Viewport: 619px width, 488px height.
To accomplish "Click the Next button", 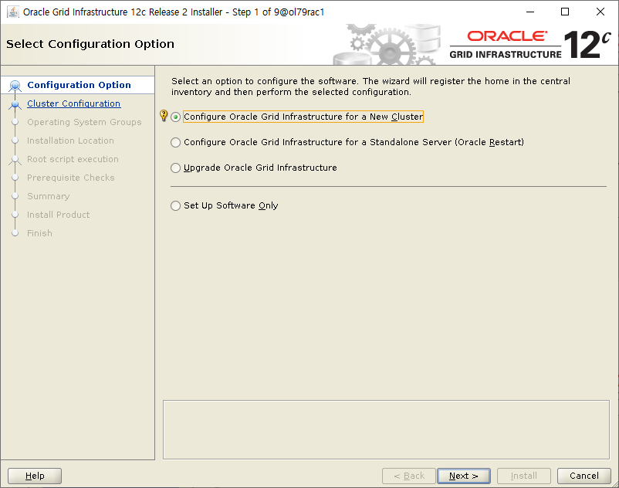I will 464,476.
